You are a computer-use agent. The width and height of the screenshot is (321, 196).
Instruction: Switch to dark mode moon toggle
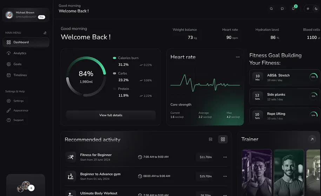pyautogui.click(x=316, y=9)
